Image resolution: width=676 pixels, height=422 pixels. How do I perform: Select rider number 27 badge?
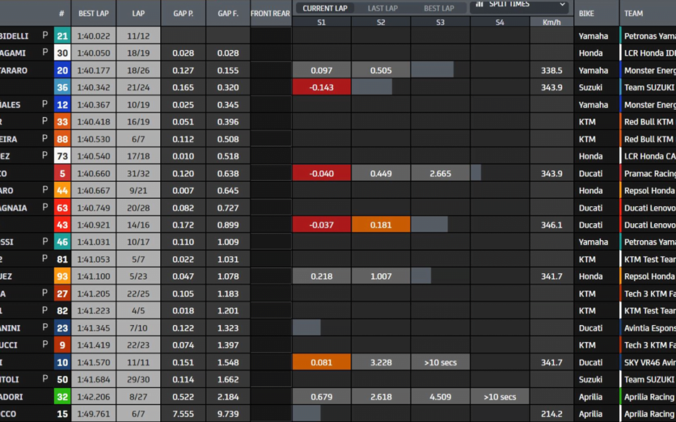pyautogui.click(x=62, y=293)
